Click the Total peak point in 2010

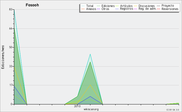[90, 54]
